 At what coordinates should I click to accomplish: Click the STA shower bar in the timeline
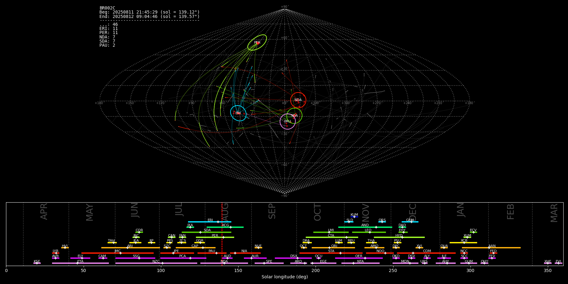[331, 253]
